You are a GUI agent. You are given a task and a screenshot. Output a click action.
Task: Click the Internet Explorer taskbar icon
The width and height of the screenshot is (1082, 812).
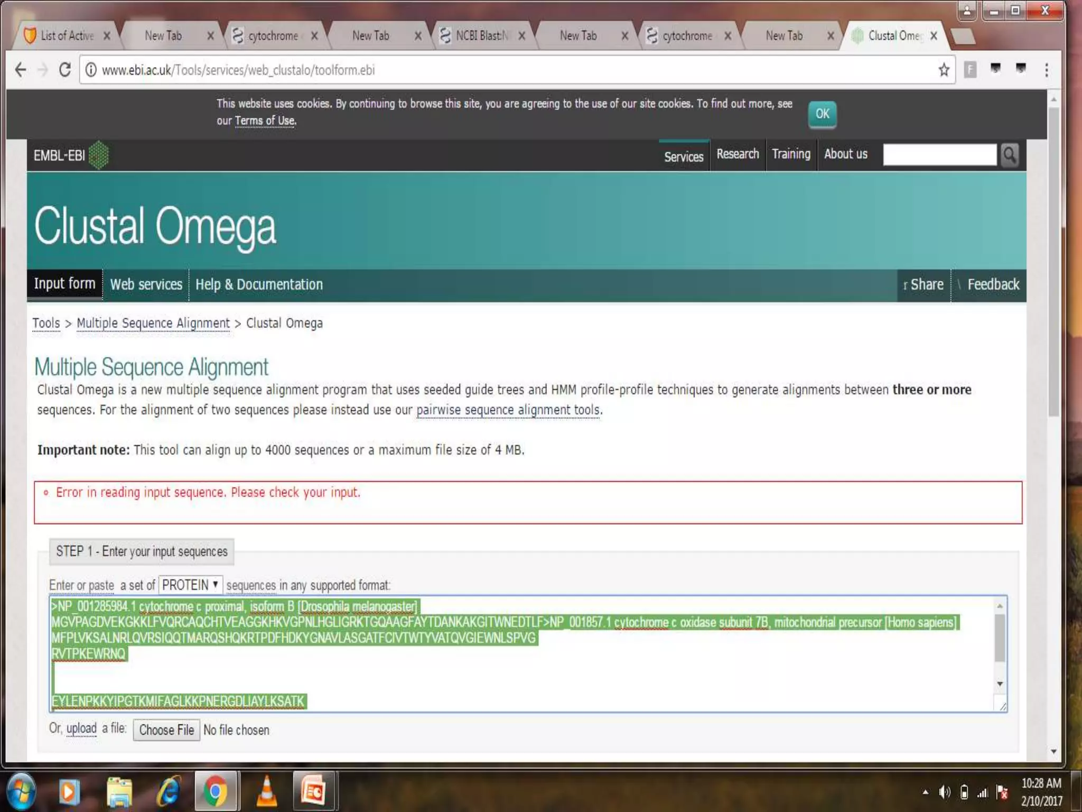click(168, 791)
